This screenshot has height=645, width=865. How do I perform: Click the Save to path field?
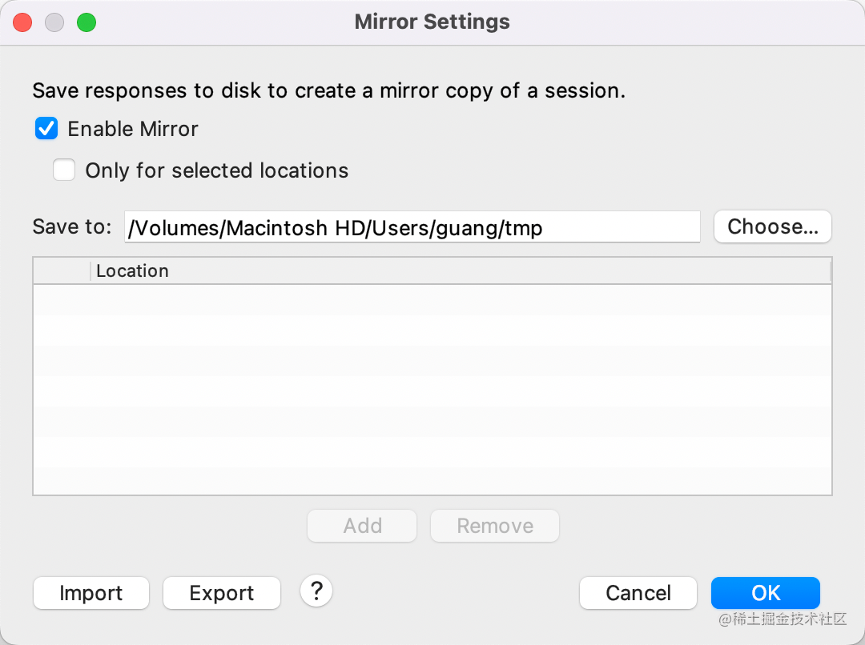tap(412, 227)
